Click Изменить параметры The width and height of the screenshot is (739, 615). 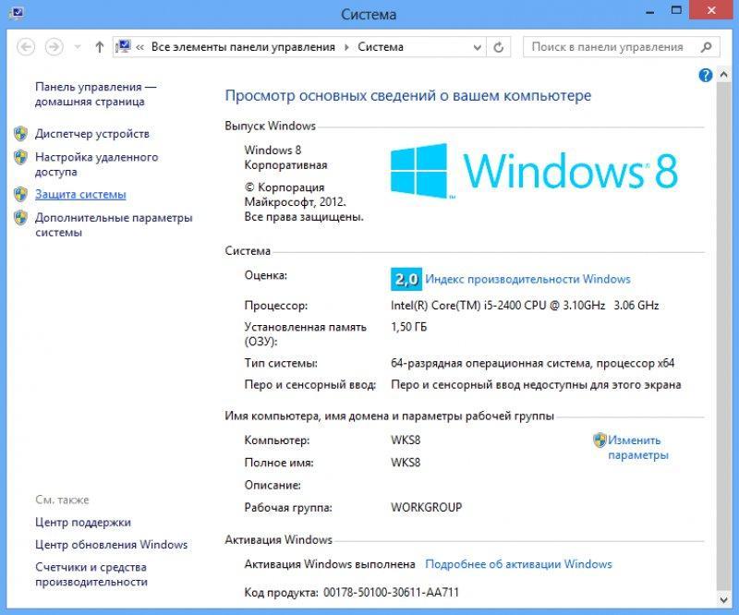pyautogui.click(x=638, y=447)
